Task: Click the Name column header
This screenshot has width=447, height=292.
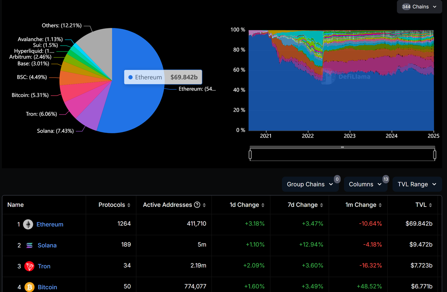Action: coord(16,205)
